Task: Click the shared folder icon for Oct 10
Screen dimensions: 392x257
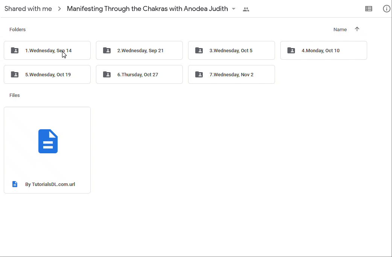Action: pos(291,50)
